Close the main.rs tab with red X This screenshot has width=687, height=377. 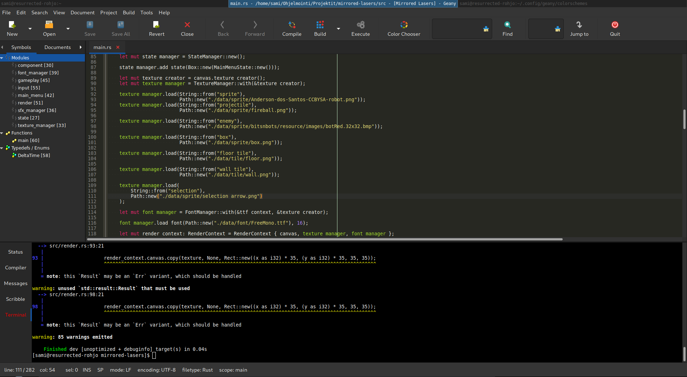(118, 47)
